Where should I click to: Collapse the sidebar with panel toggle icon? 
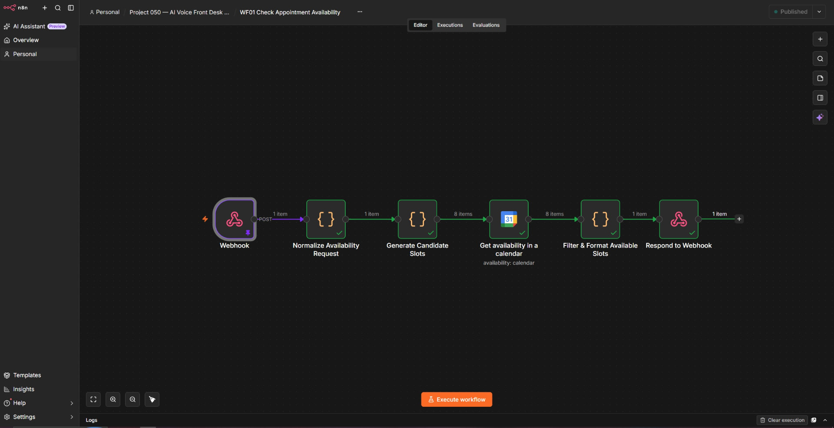point(71,8)
